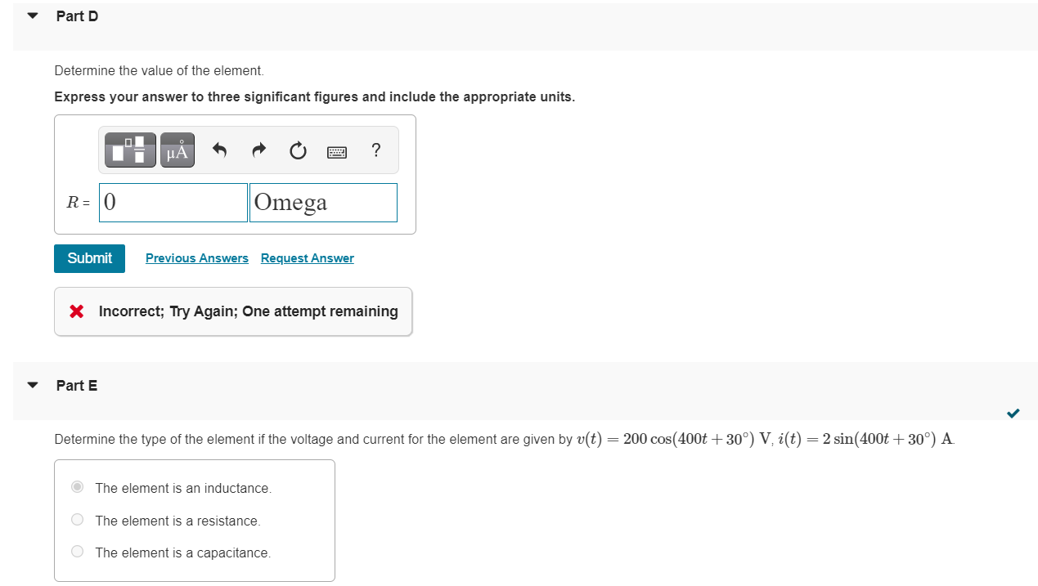Click the question mark help icon

375,150
